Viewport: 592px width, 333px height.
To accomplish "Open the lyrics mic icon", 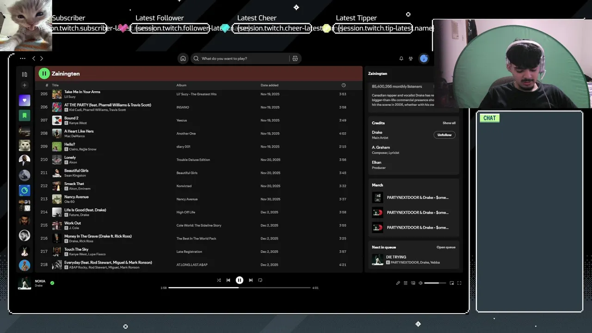I will tap(398, 283).
